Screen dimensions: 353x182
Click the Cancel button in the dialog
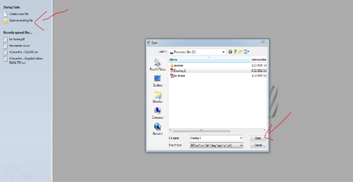click(258, 145)
